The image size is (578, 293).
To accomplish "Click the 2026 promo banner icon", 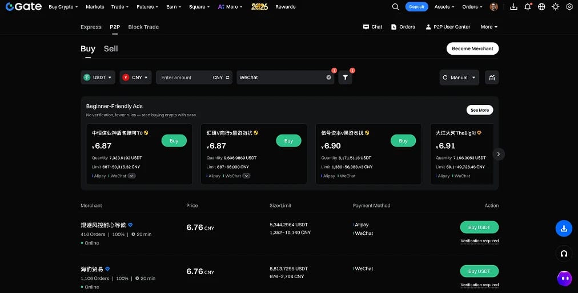I will [259, 7].
